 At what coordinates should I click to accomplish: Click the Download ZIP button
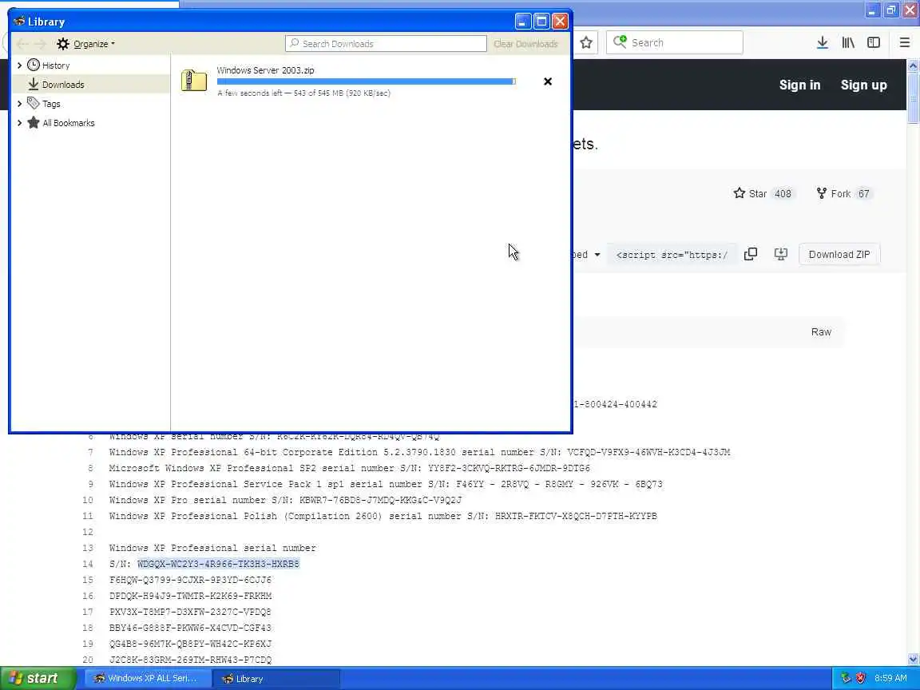pos(839,255)
